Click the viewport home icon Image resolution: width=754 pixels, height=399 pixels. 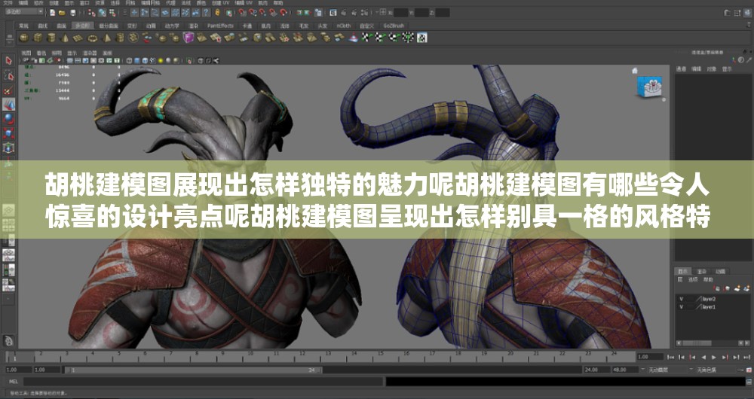(x=635, y=71)
